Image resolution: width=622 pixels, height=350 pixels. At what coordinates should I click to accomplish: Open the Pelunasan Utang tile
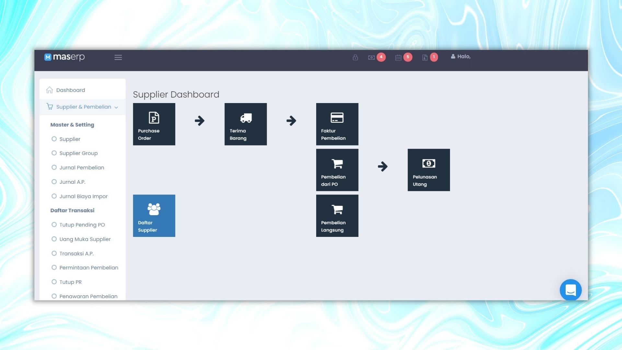tap(429, 170)
